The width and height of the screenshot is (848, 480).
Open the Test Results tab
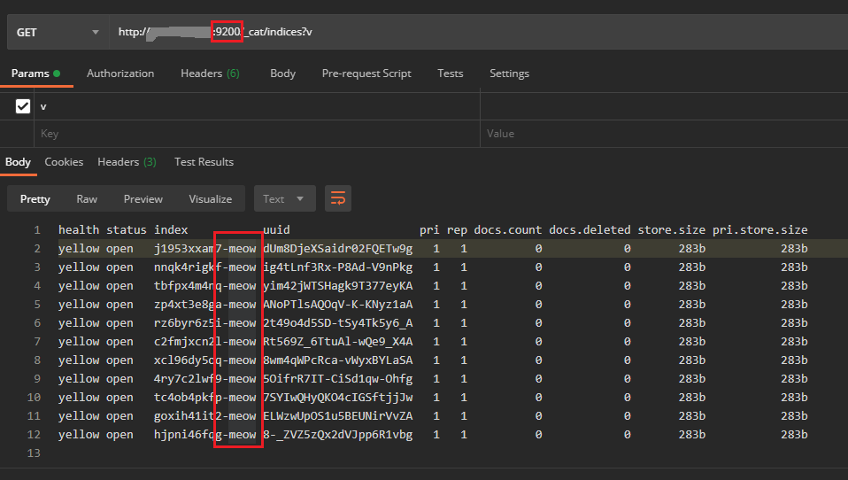(204, 162)
